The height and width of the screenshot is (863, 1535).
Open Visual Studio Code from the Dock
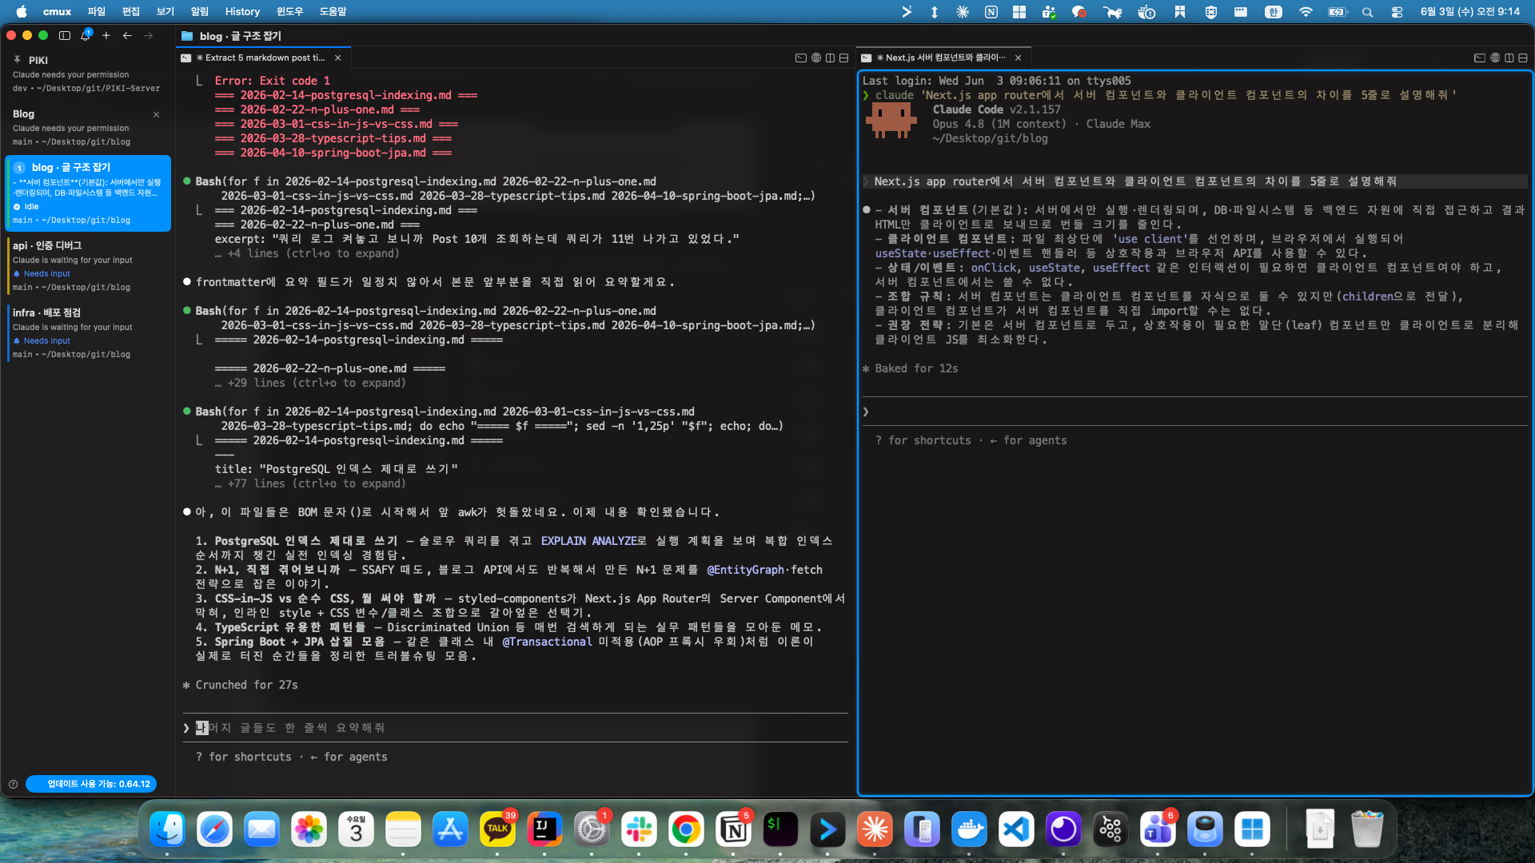click(x=1016, y=829)
